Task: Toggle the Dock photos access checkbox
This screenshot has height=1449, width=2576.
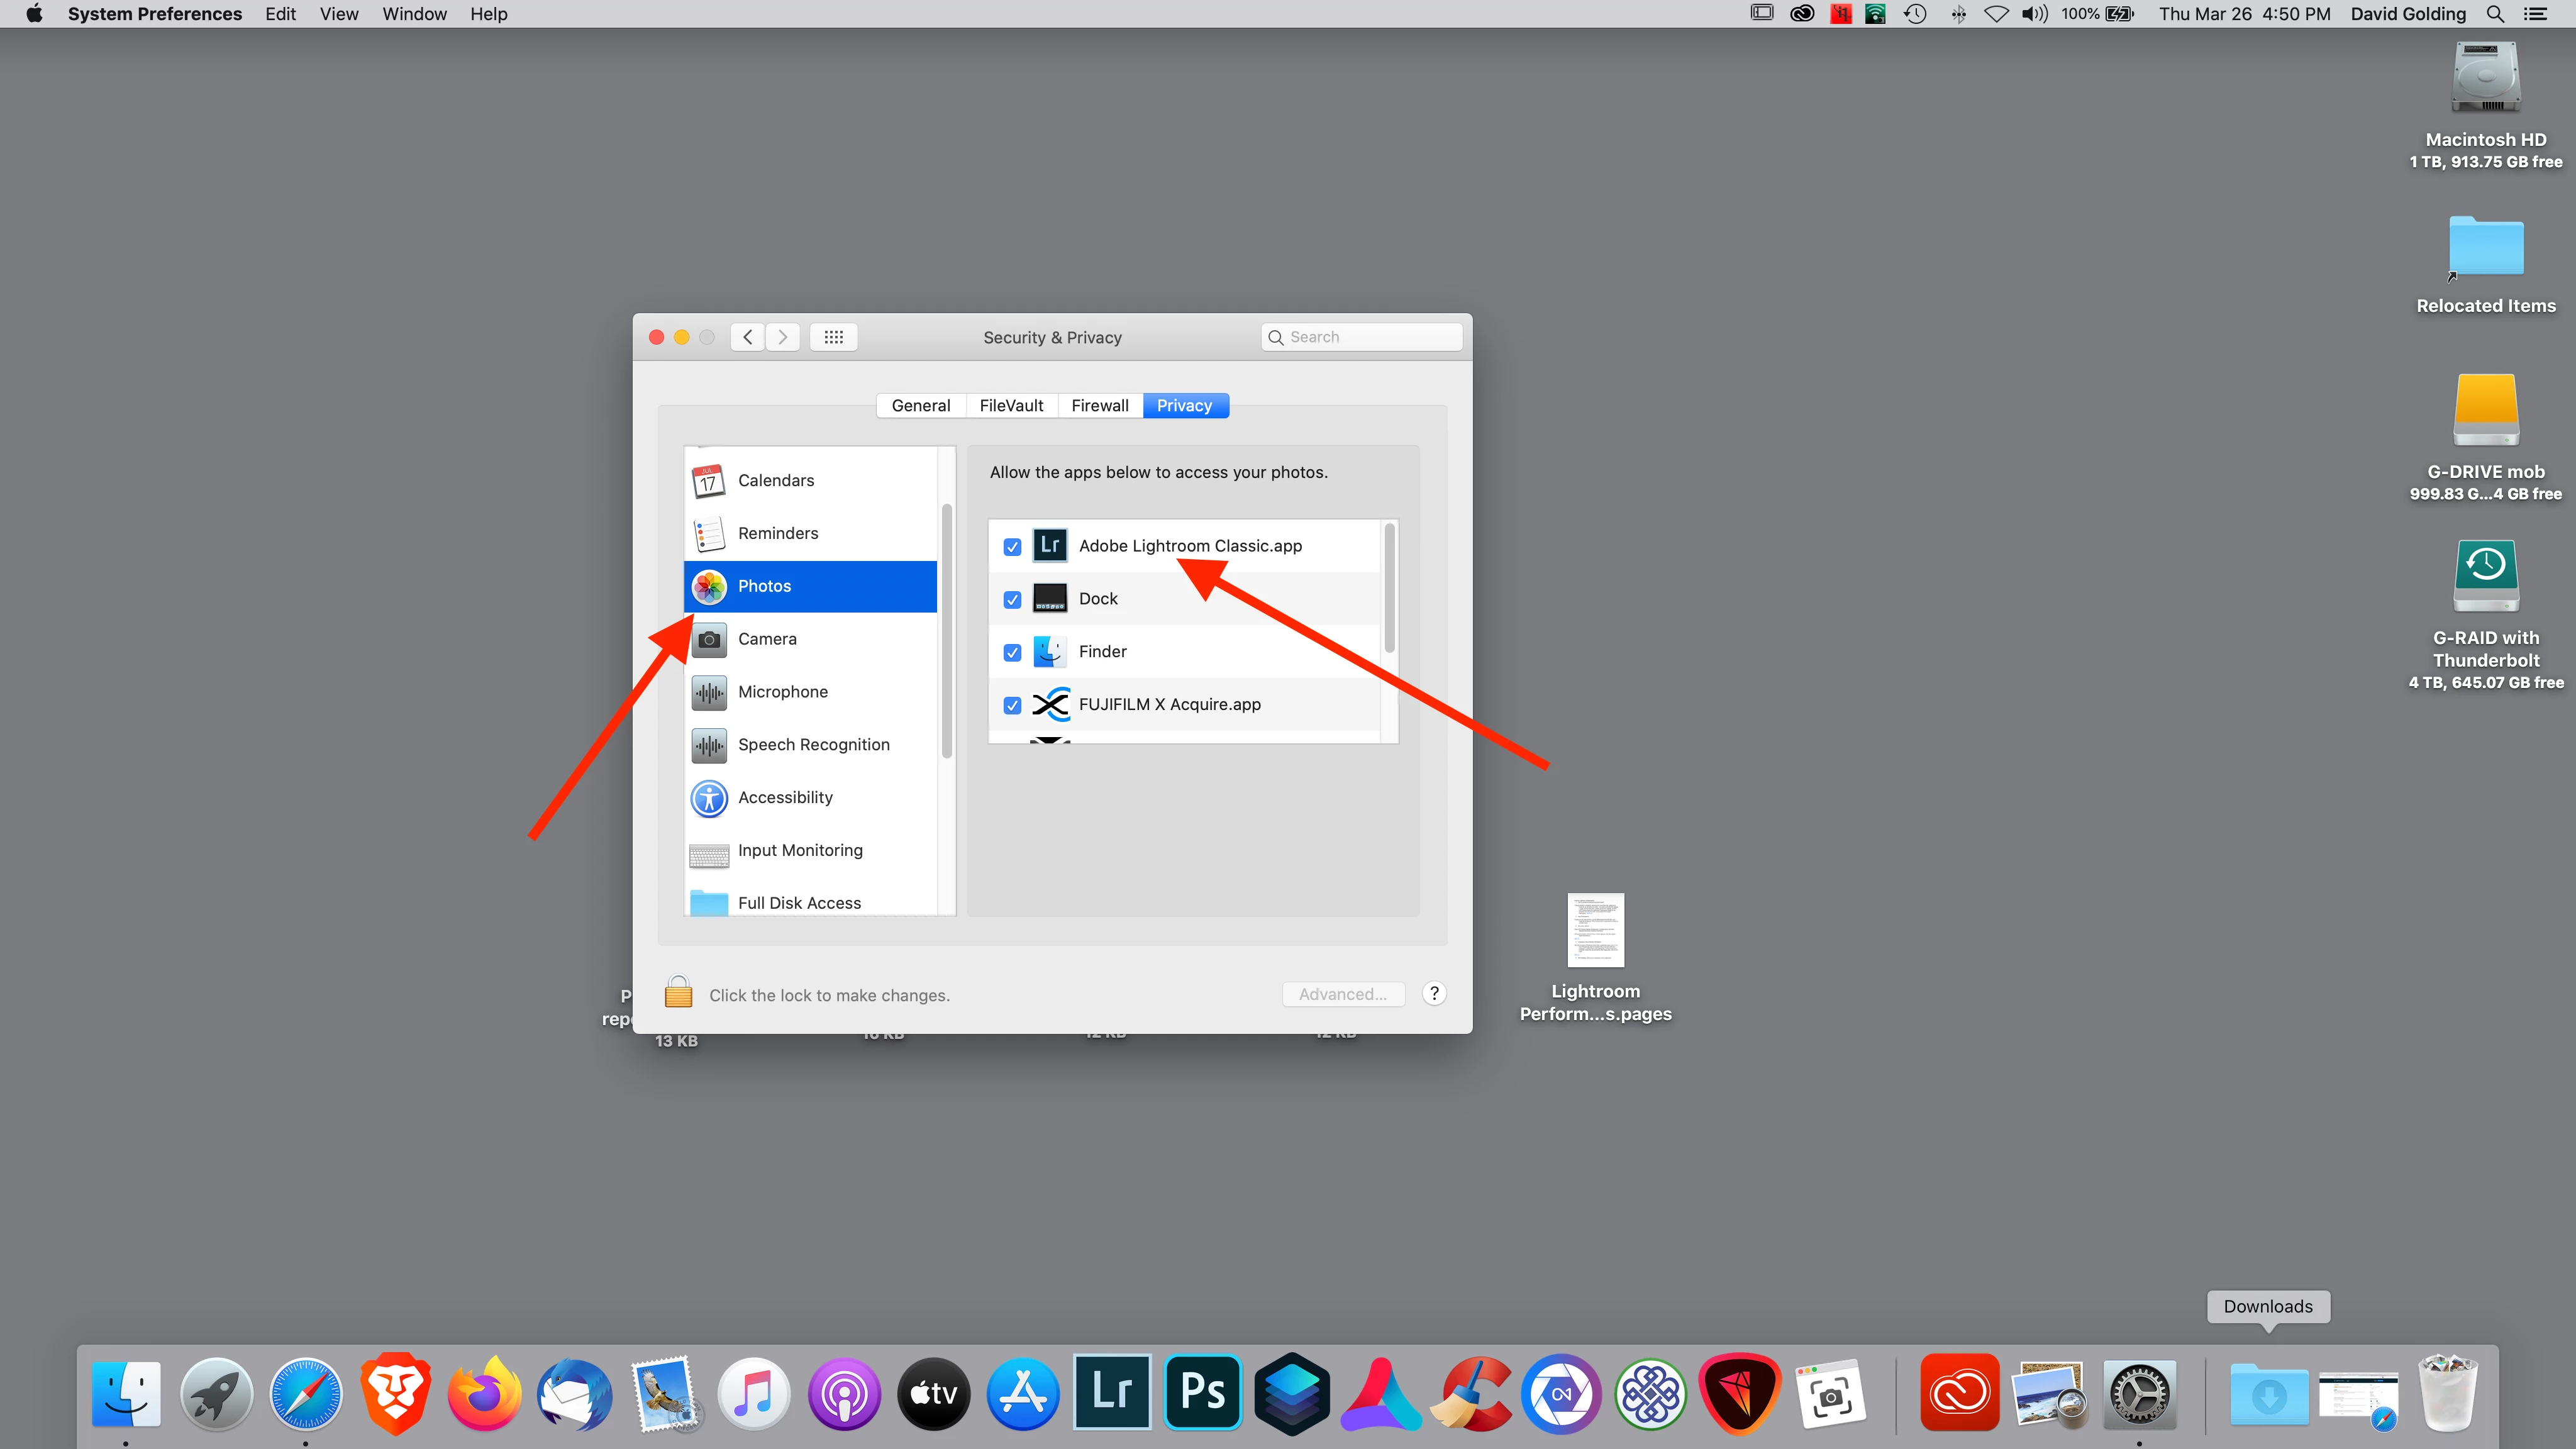Action: [x=1012, y=600]
